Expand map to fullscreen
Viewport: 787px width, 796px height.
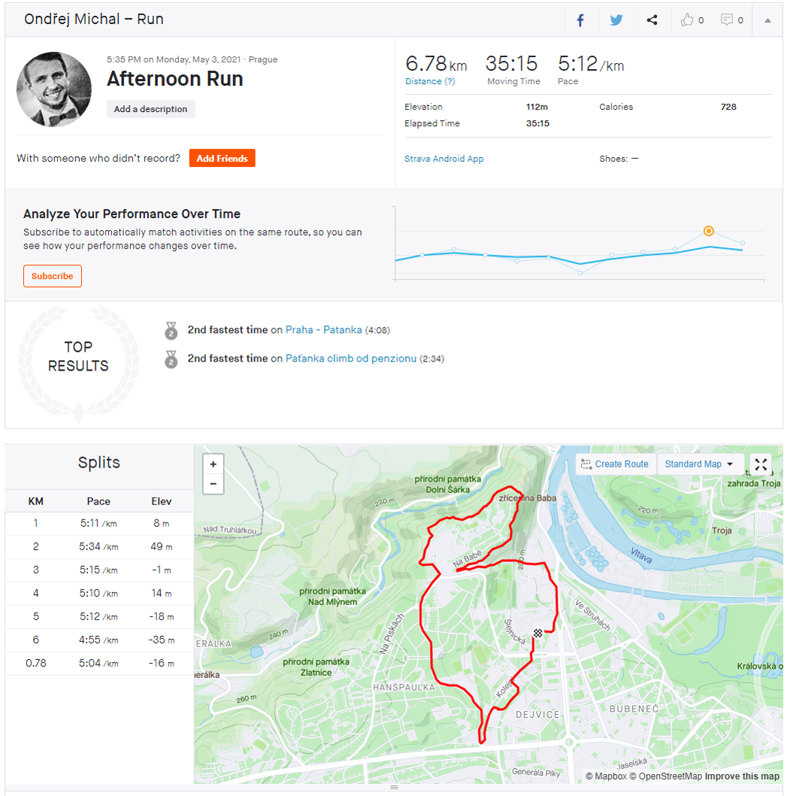[x=760, y=464]
